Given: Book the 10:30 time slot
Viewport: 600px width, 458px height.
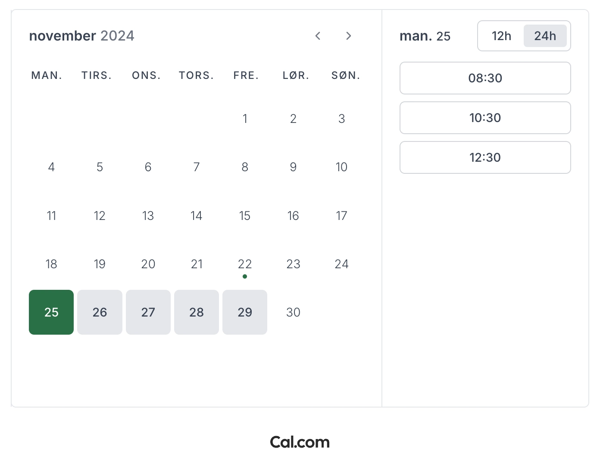Looking at the screenshot, I should [x=485, y=118].
